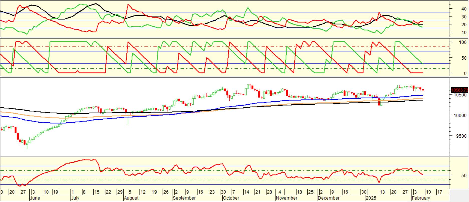Click date label 14 in October
Viewport: 469px width, 202px height.
[x=247, y=192]
